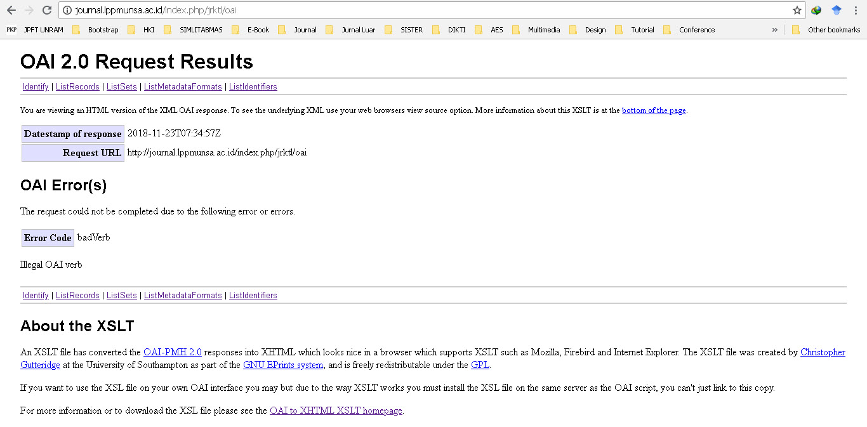
Task: Select the top ListRecords verb link
Action: click(x=77, y=87)
